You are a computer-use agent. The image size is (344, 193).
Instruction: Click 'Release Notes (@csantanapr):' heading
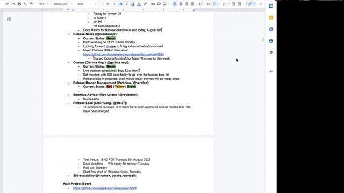coord(95,34)
